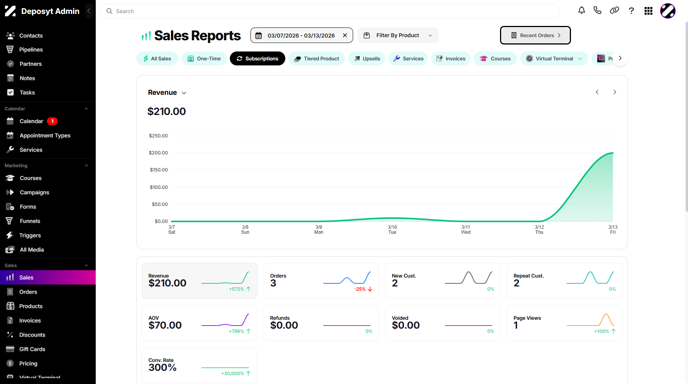The image size is (688, 384).
Task: Select the One-Time tab
Action: click(x=204, y=58)
